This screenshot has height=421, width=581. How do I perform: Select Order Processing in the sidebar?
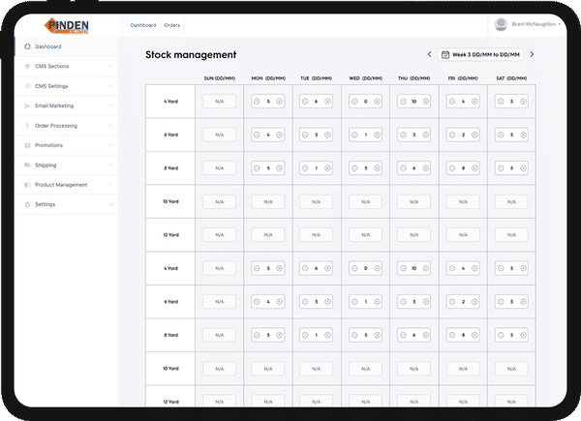point(66,126)
